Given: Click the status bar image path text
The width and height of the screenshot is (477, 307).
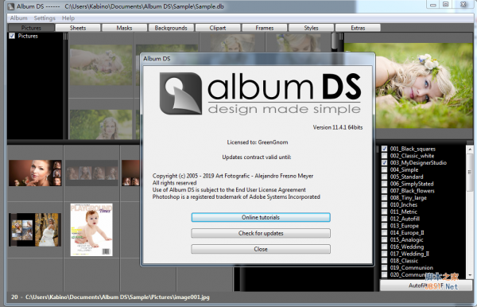Looking at the screenshot, I should click(118, 297).
